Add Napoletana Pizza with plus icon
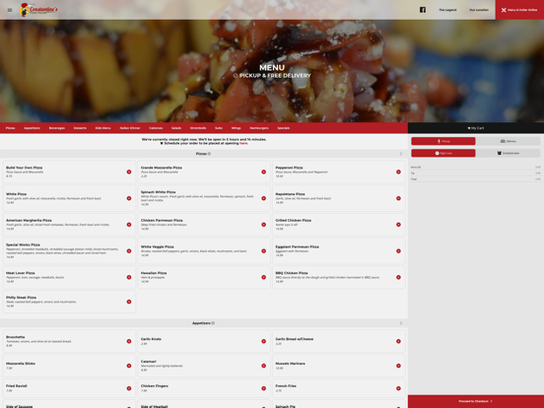The image size is (544, 408). click(x=398, y=198)
